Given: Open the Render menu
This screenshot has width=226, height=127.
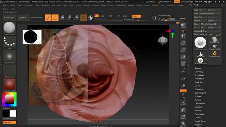Looking at the screenshot, I should click(131, 5).
